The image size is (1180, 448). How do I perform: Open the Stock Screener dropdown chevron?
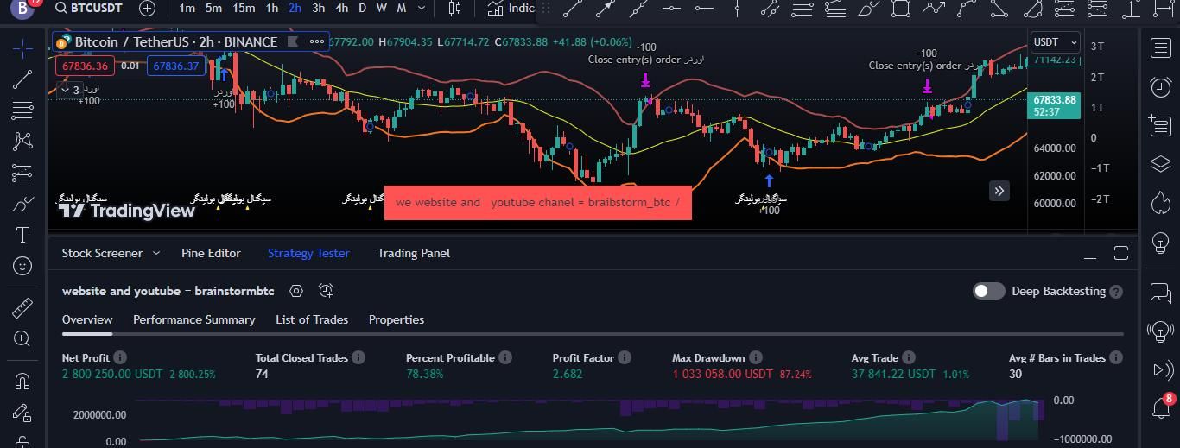point(156,253)
